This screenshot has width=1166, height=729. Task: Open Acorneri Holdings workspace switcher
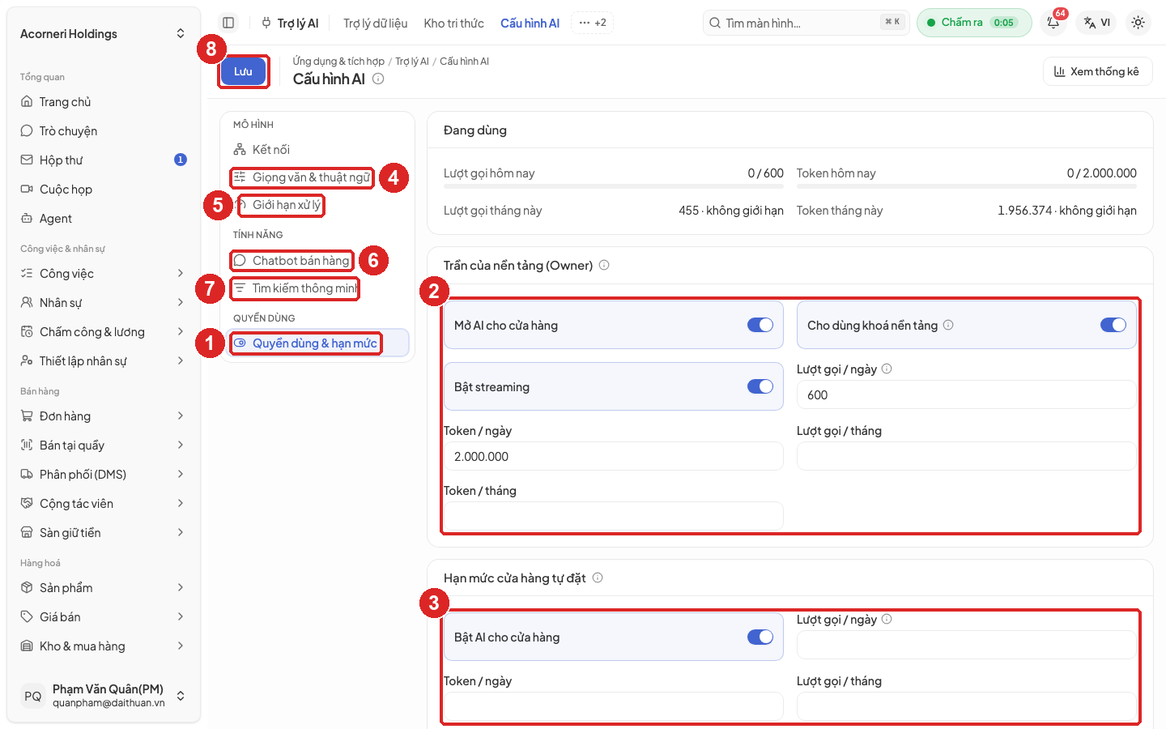pyautogui.click(x=104, y=34)
